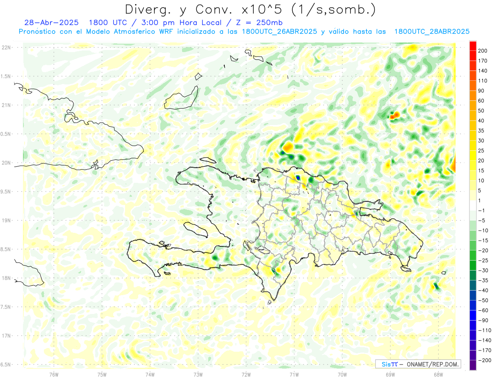Click the white colorbar segment between 1 and -1
The height and width of the screenshot is (380, 492).
tap(473, 205)
